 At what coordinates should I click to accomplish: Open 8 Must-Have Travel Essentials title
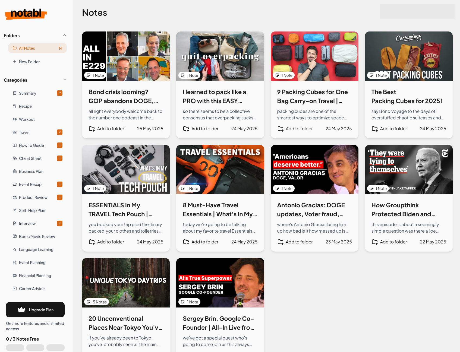[220, 210]
